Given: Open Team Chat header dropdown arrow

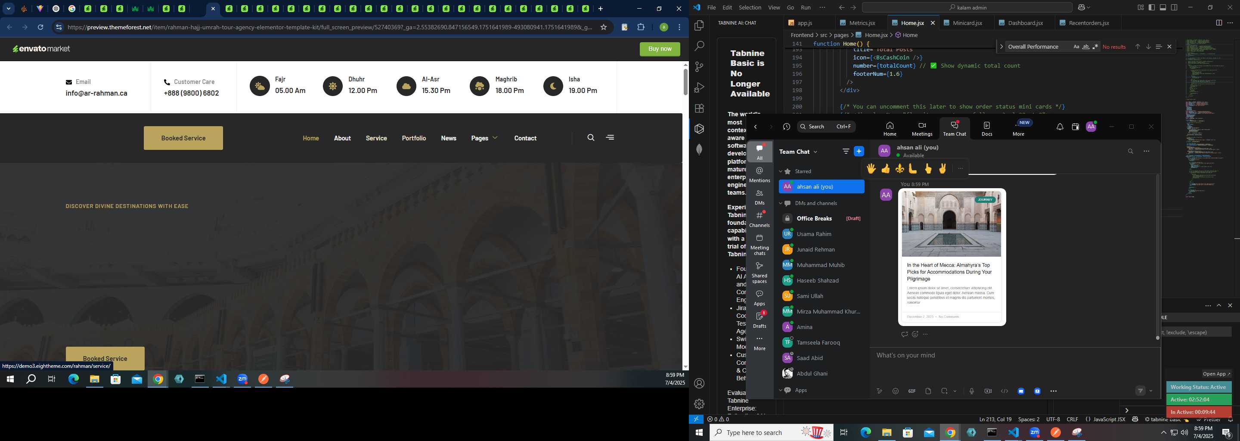Looking at the screenshot, I should [x=815, y=152].
